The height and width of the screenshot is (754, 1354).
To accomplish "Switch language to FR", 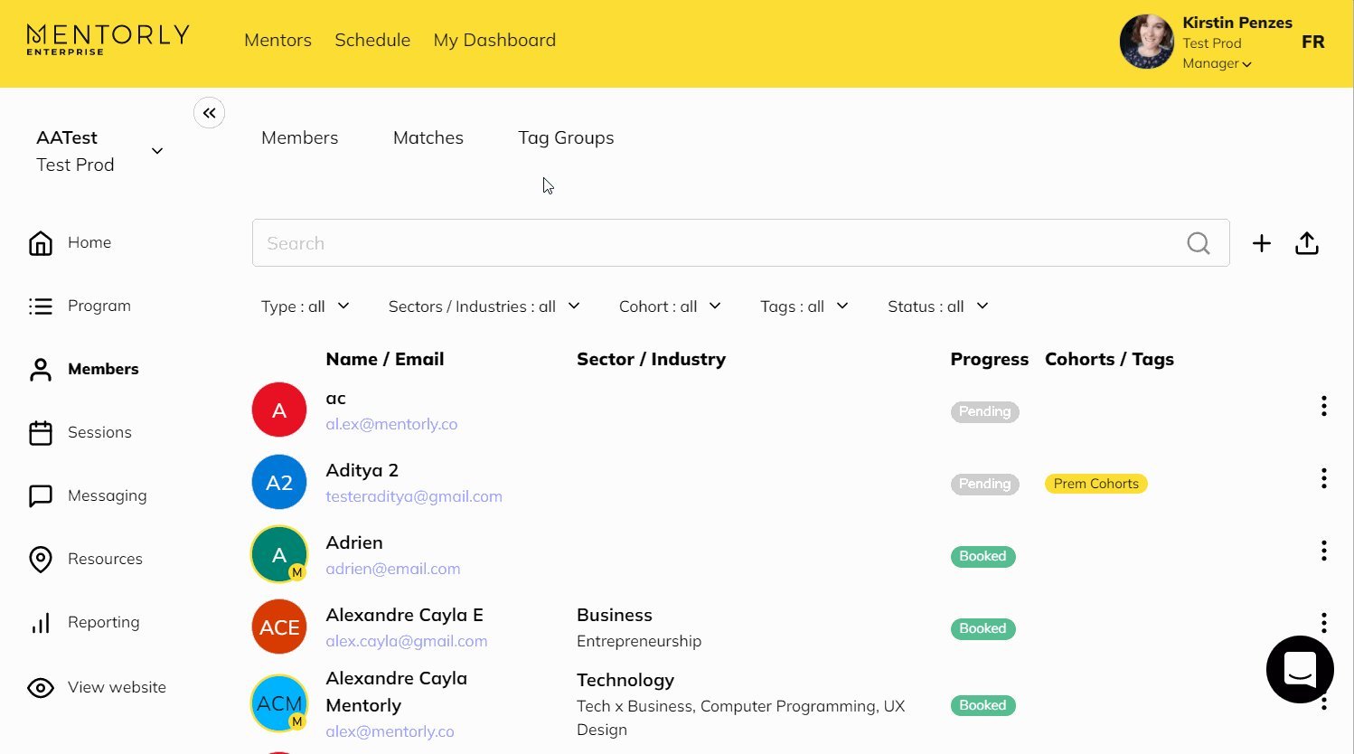I will (1312, 42).
